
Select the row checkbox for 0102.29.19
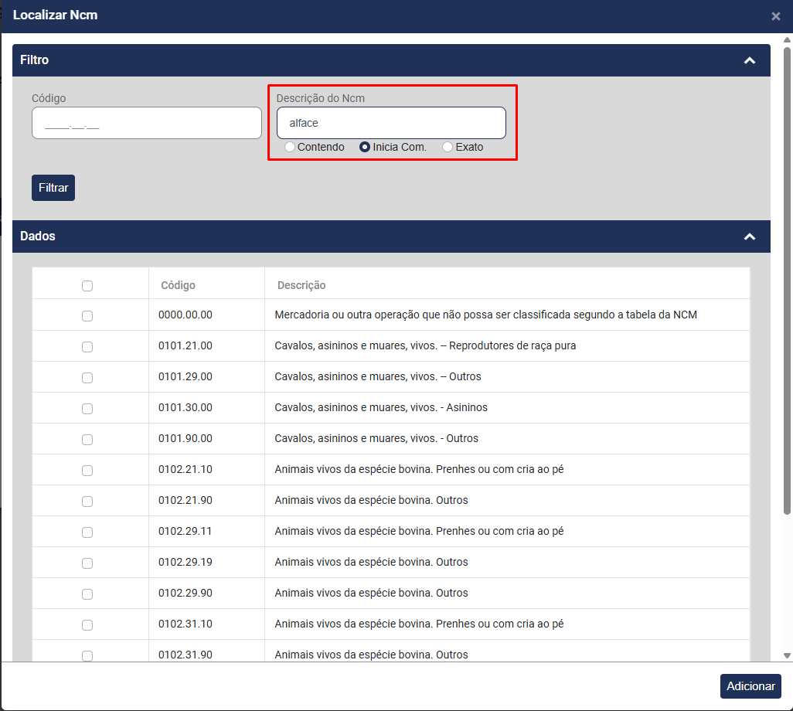(87, 563)
